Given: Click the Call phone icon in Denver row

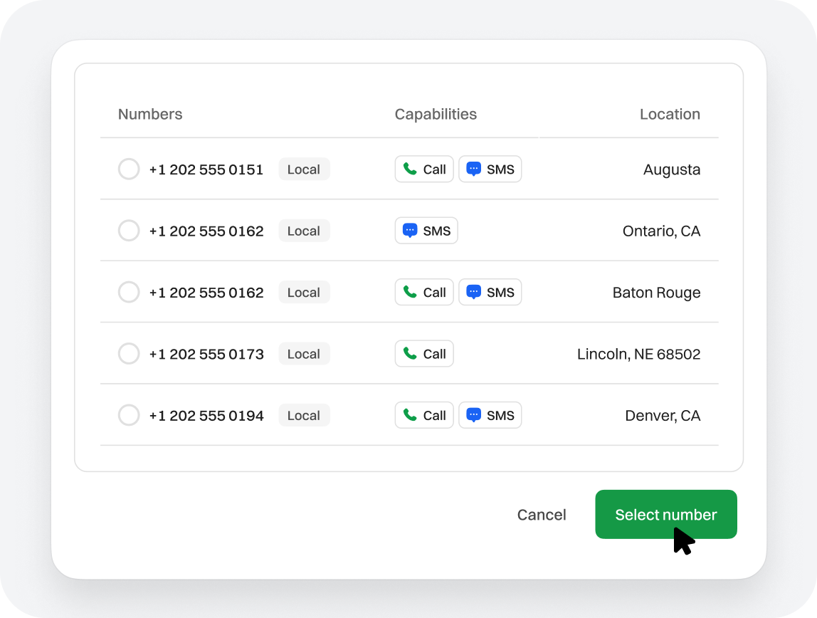Looking at the screenshot, I should click(x=410, y=416).
